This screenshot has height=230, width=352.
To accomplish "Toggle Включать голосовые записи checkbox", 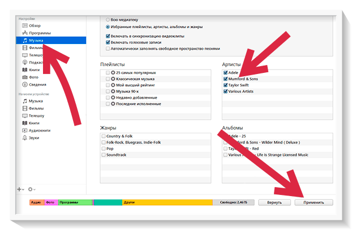I will (x=108, y=42).
